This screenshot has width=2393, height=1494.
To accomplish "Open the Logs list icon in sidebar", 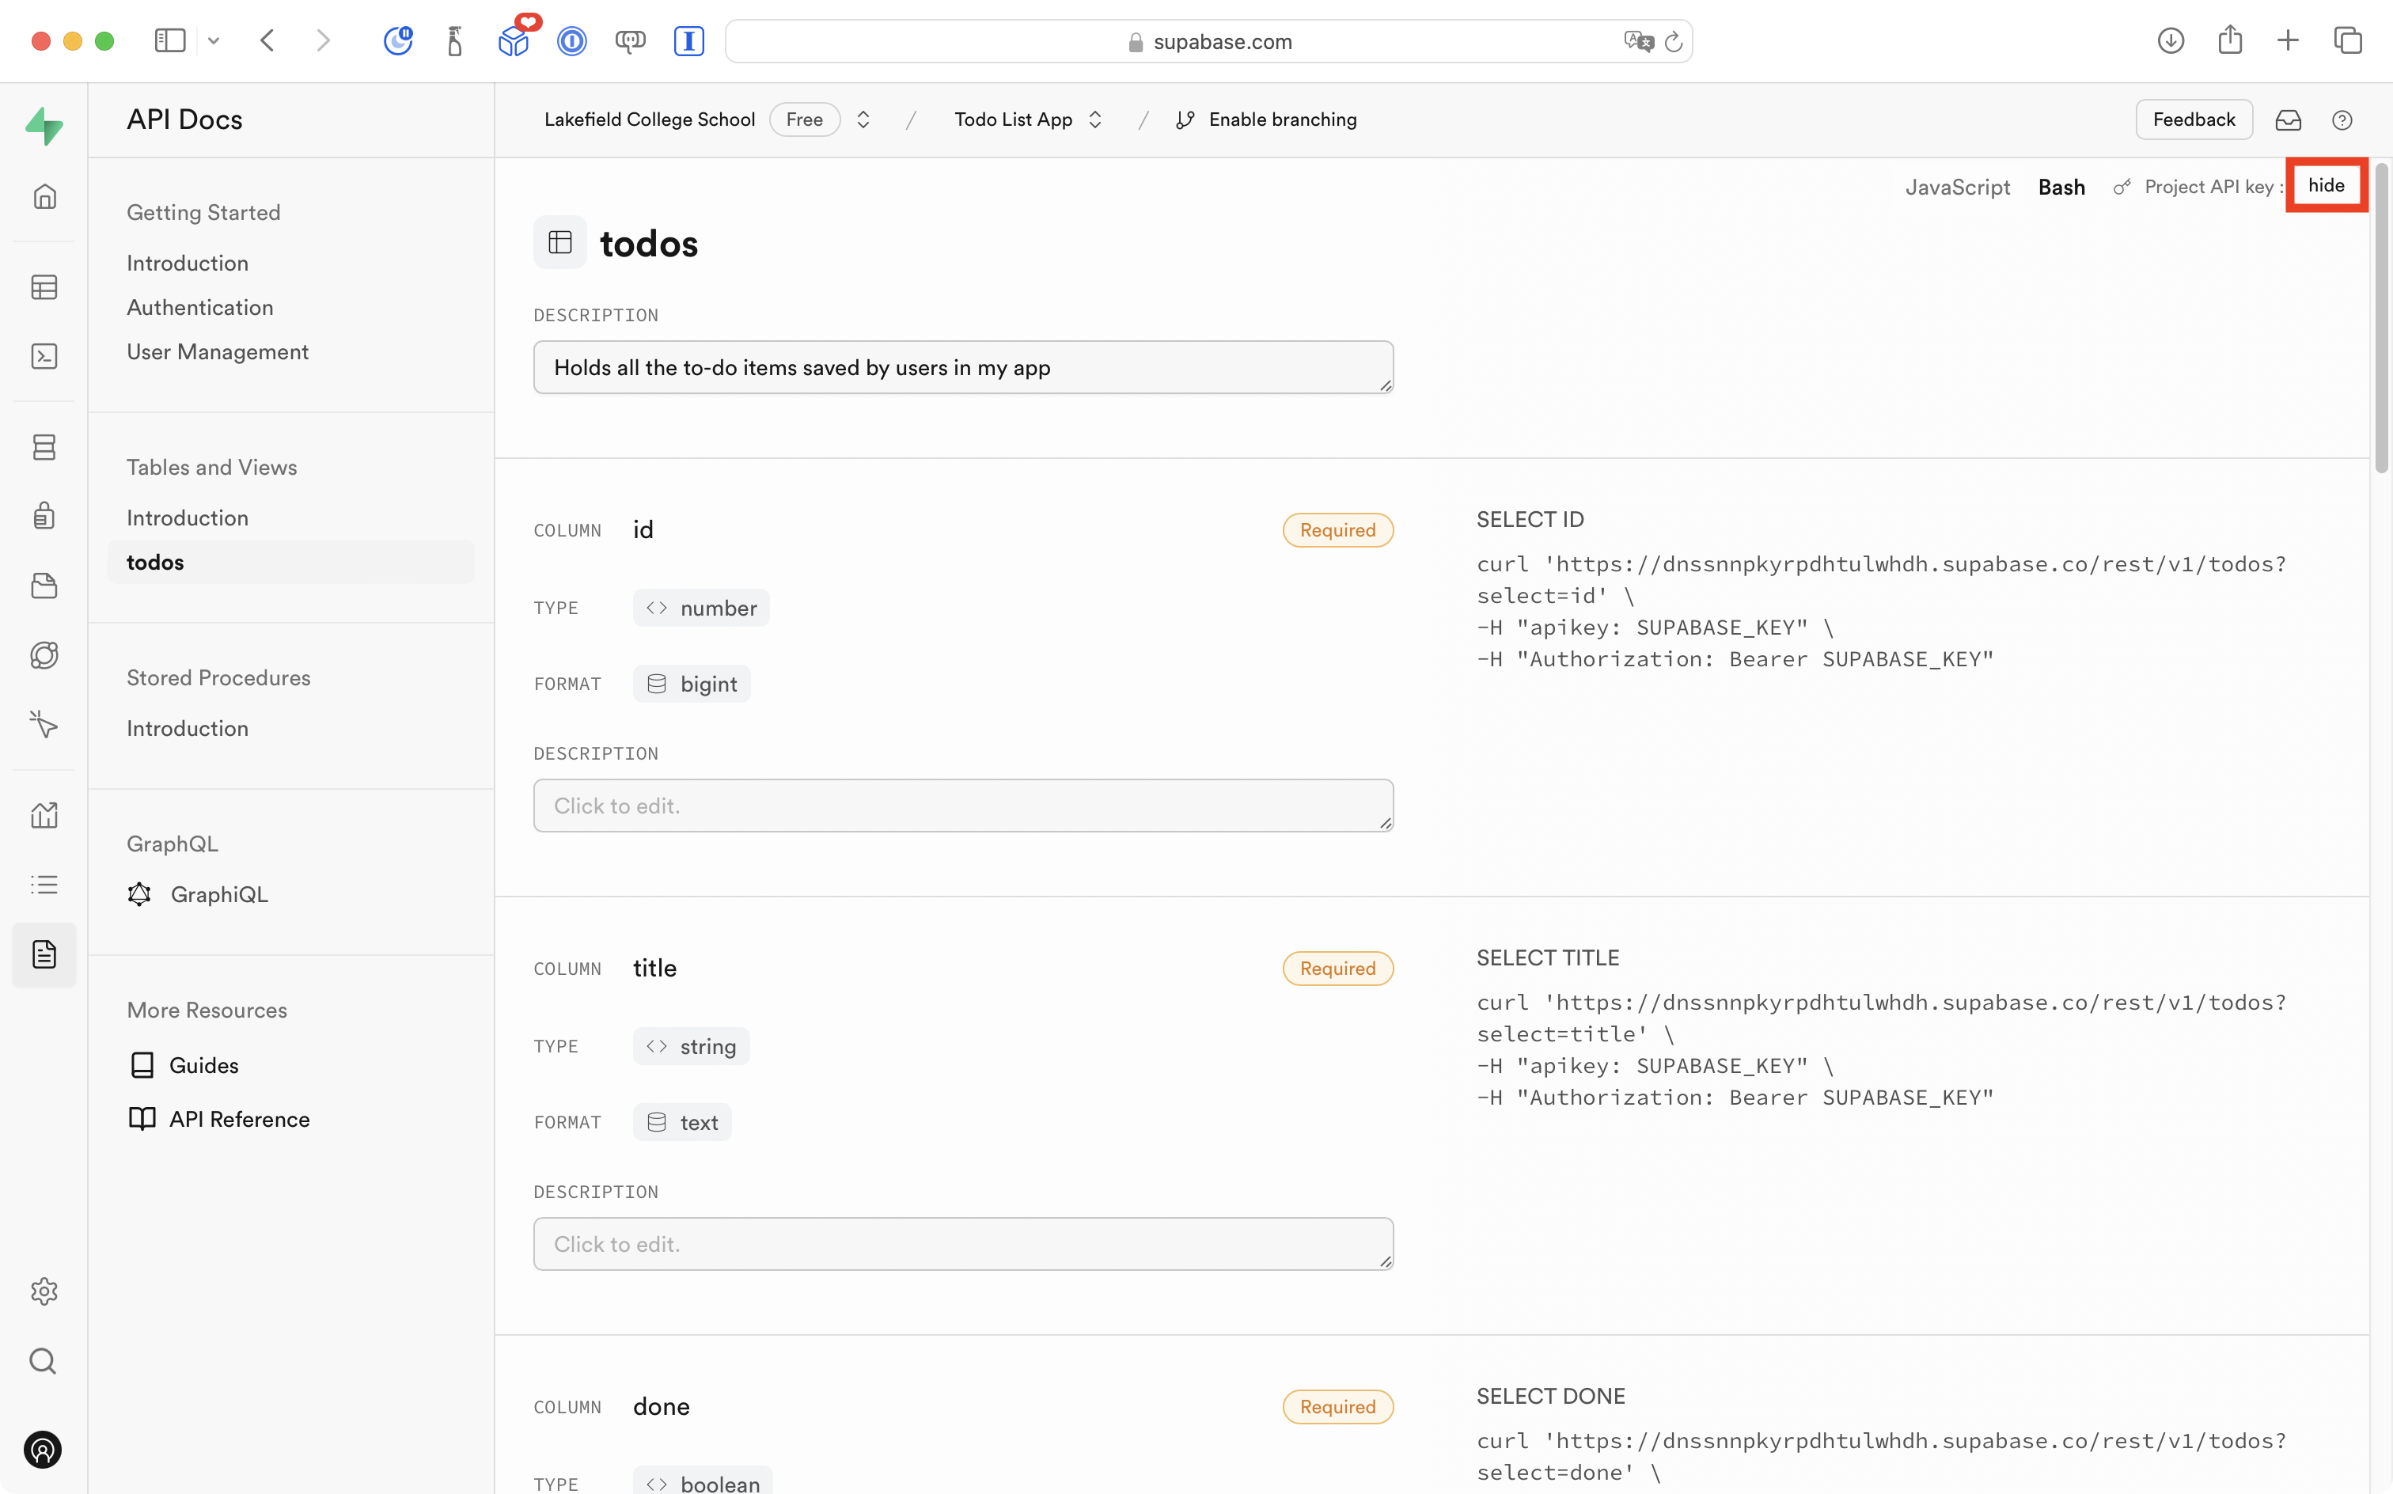I will click(x=44, y=885).
